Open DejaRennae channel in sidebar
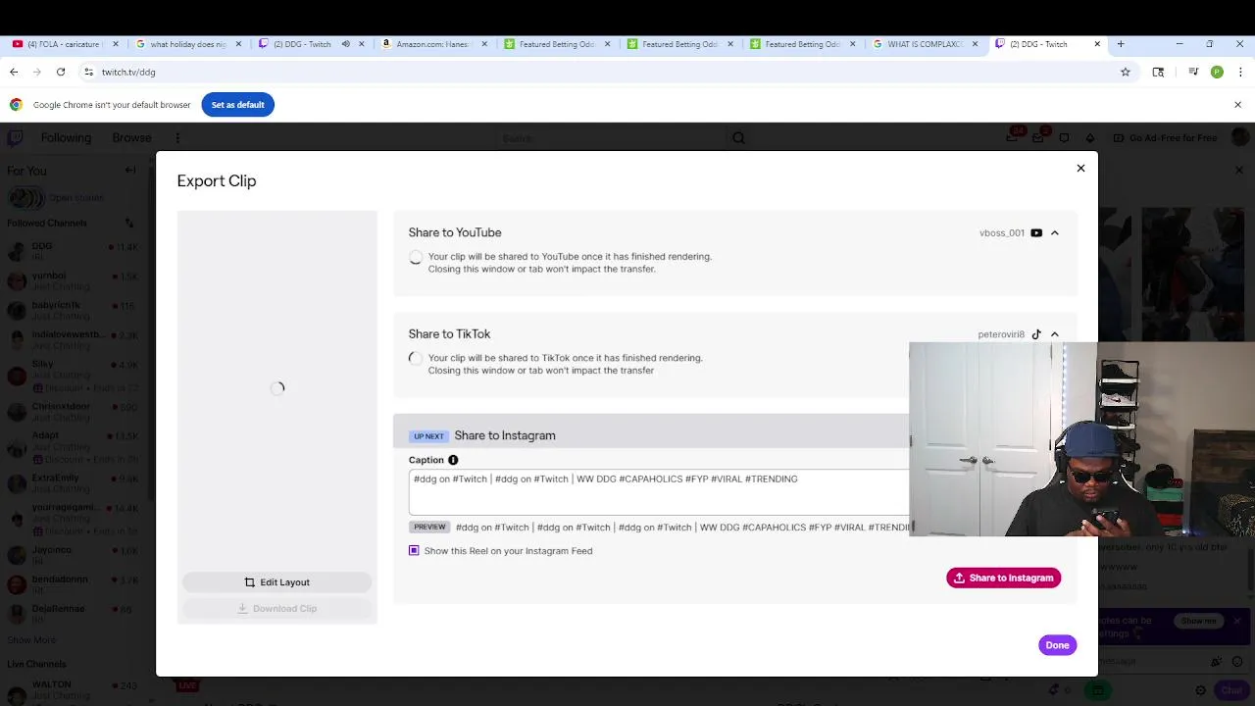Image resolution: width=1255 pixels, height=706 pixels. point(75,614)
